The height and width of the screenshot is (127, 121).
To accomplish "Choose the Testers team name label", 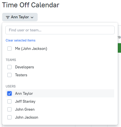I will (21, 75).
